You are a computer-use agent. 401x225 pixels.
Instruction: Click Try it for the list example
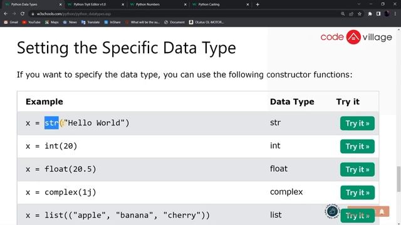pos(357,216)
